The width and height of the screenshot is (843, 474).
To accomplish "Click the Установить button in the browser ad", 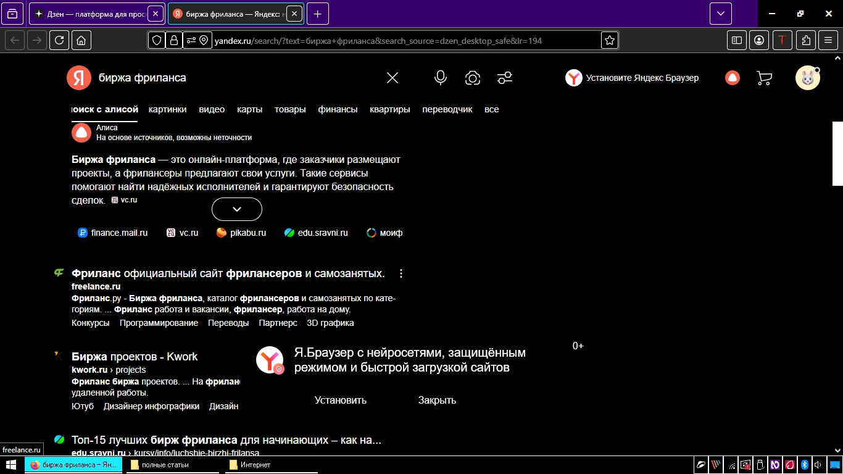I will tap(339, 400).
